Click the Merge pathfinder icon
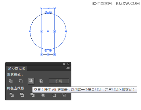141x110 pixels. tap(32, 95)
